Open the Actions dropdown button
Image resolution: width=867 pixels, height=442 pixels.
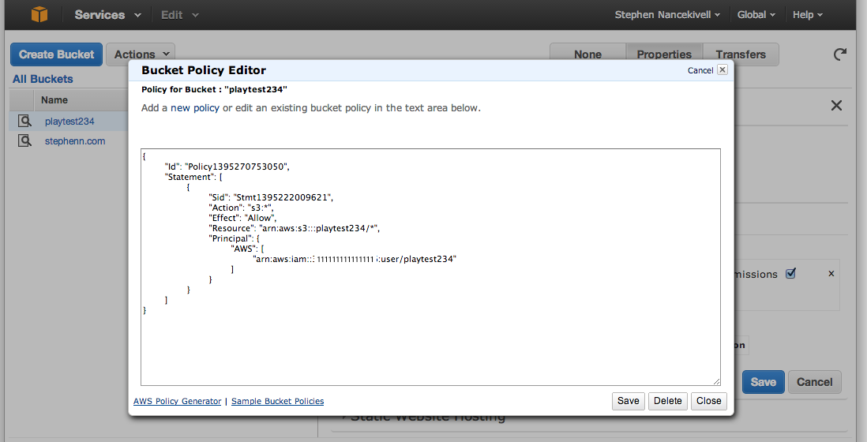pyautogui.click(x=141, y=54)
